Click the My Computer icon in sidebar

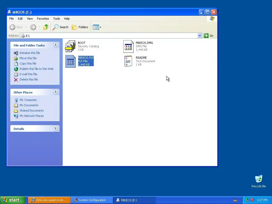(x=16, y=100)
